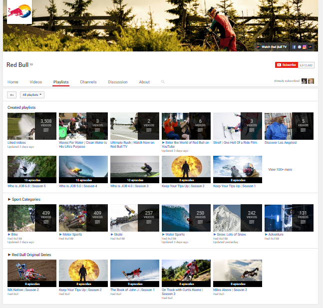Screen dimensions: 323x308
Task: Play all of Sport Categories section
Action: [x=24, y=199]
